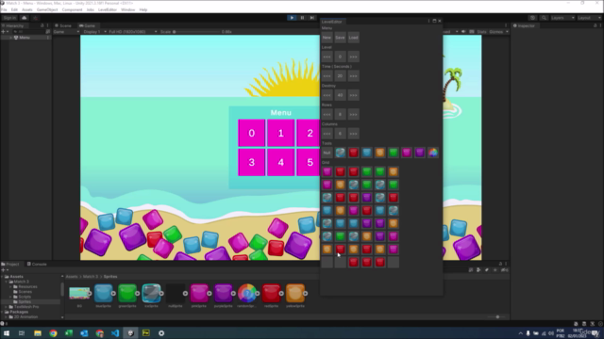Click the New button in LevelEditor
604x339 pixels.
(x=327, y=38)
